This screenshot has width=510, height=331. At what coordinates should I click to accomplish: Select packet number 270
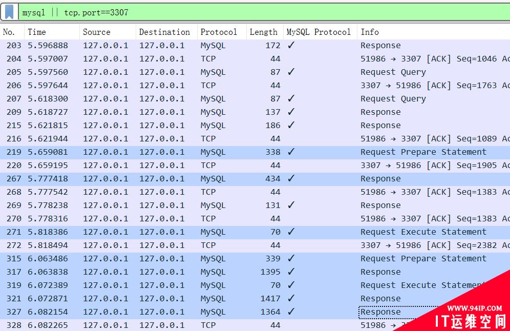coord(14,219)
